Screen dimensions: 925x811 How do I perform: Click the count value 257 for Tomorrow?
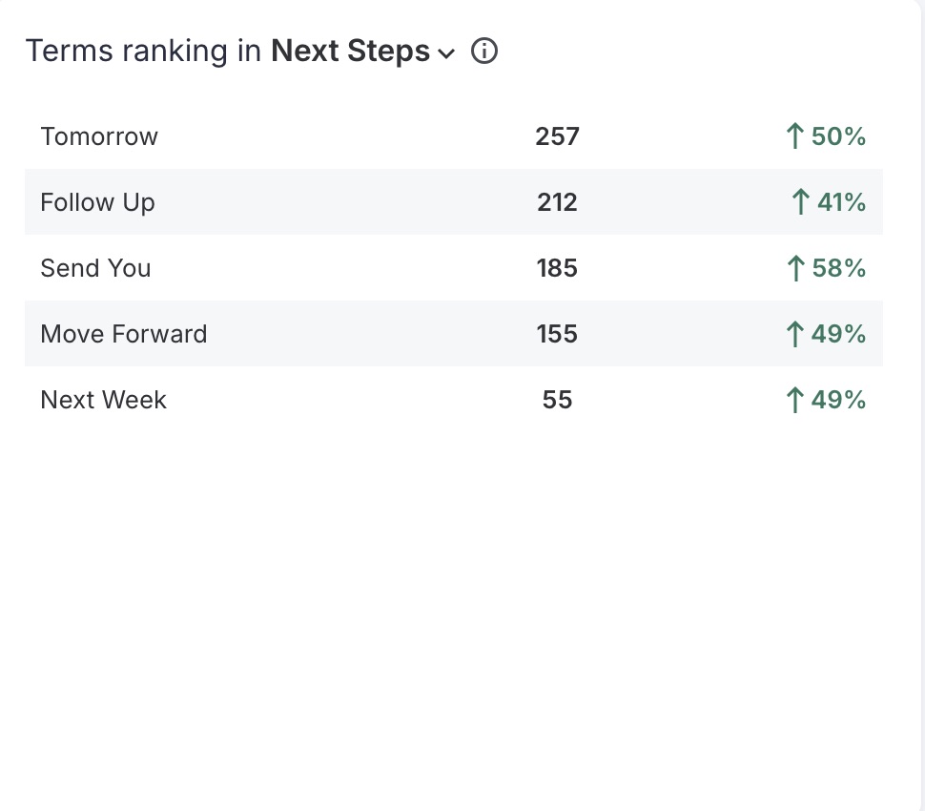tap(556, 135)
